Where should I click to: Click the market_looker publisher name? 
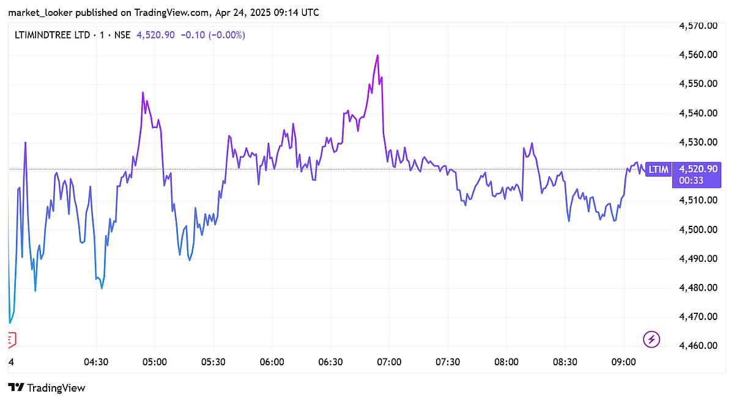tap(40, 13)
